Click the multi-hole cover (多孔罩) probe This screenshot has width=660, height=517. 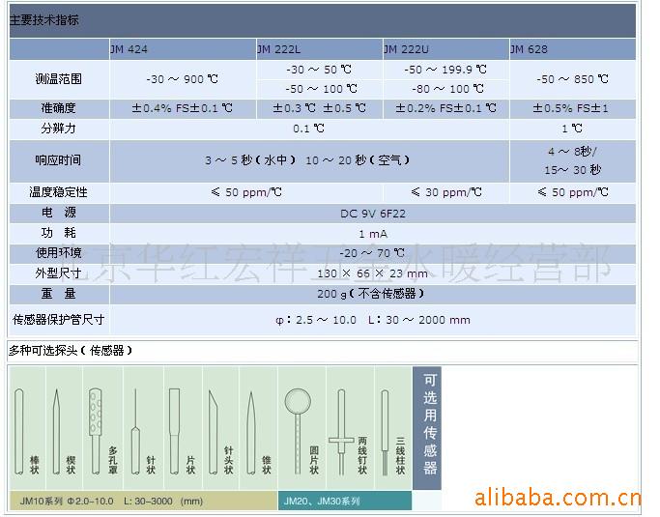coord(96,432)
